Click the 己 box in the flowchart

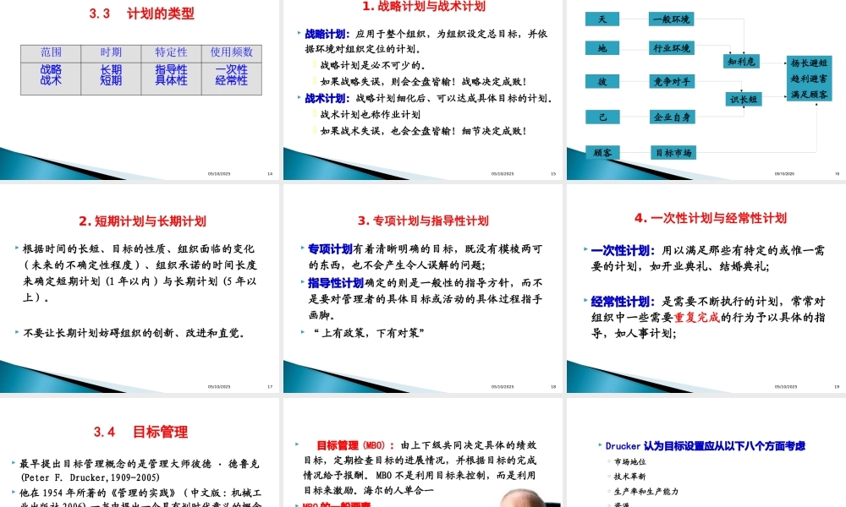click(x=602, y=117)
